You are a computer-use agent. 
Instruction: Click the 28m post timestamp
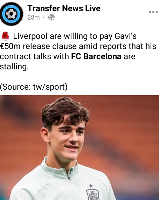click(x=34, y=18)
